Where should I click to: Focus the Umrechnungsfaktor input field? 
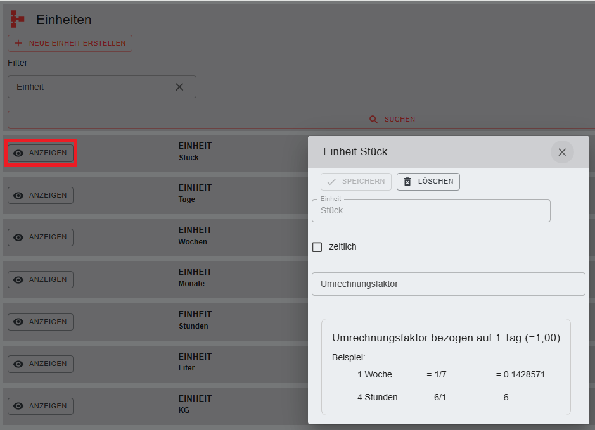tap(448, 284)
